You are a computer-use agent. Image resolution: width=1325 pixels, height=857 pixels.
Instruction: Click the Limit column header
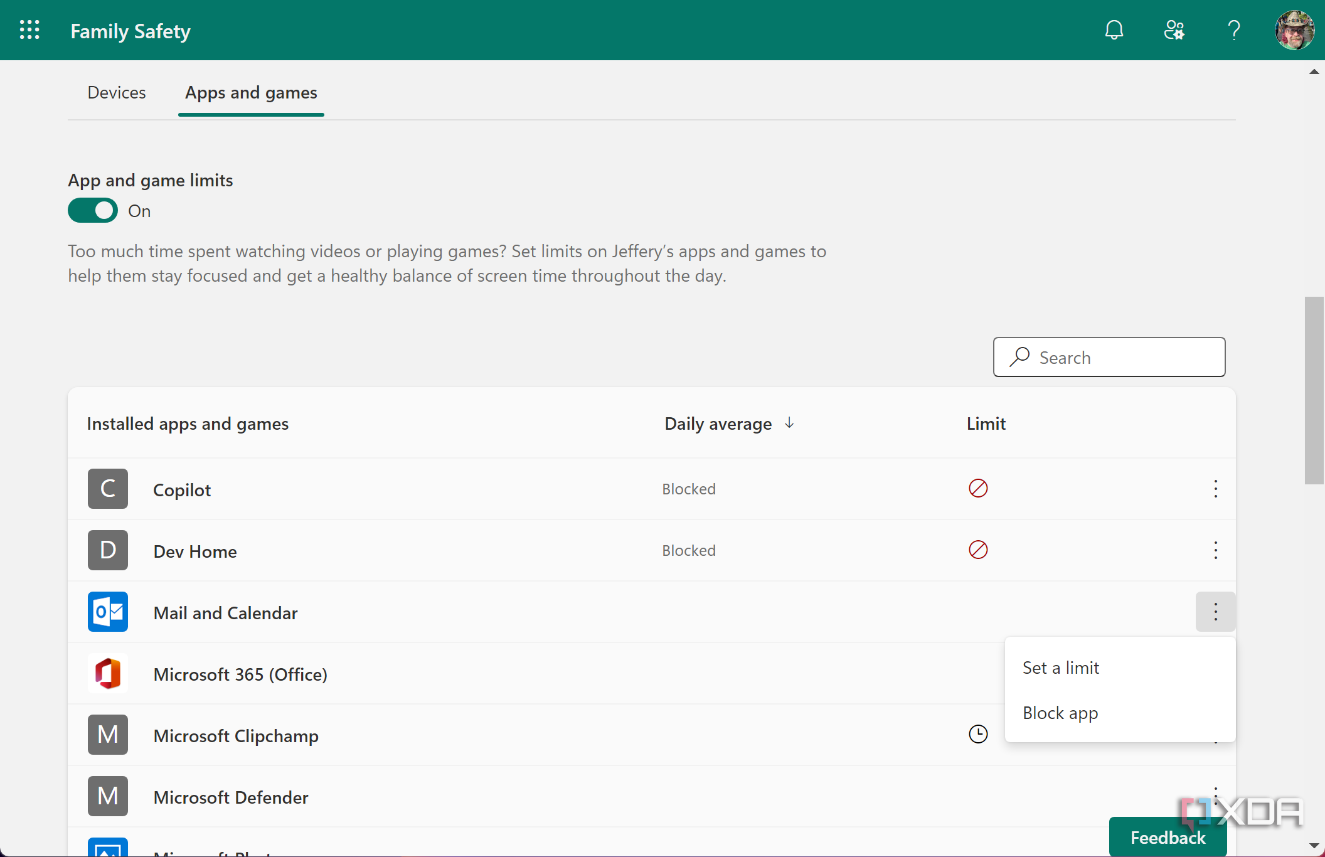pyautogui.click(x=986, y=423)
